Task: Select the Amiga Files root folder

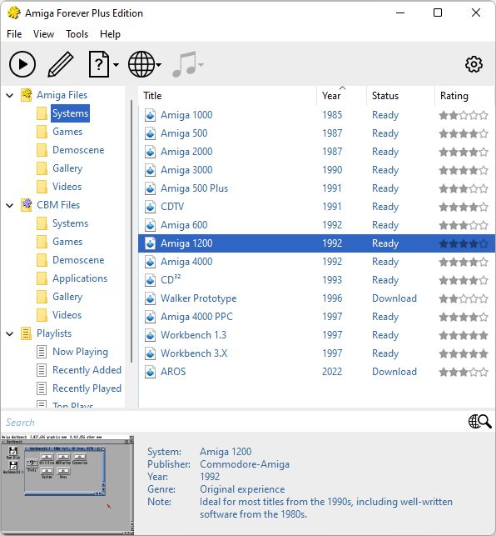Action: click(62, 95)
